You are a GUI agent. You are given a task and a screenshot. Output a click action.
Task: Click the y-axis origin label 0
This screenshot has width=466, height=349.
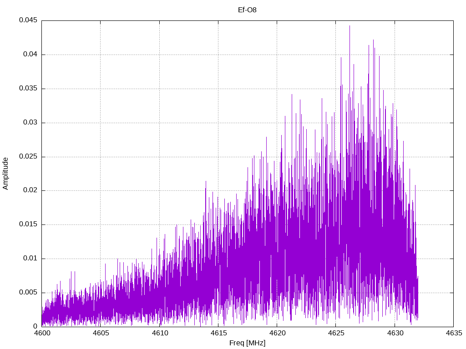click(35, 326)
